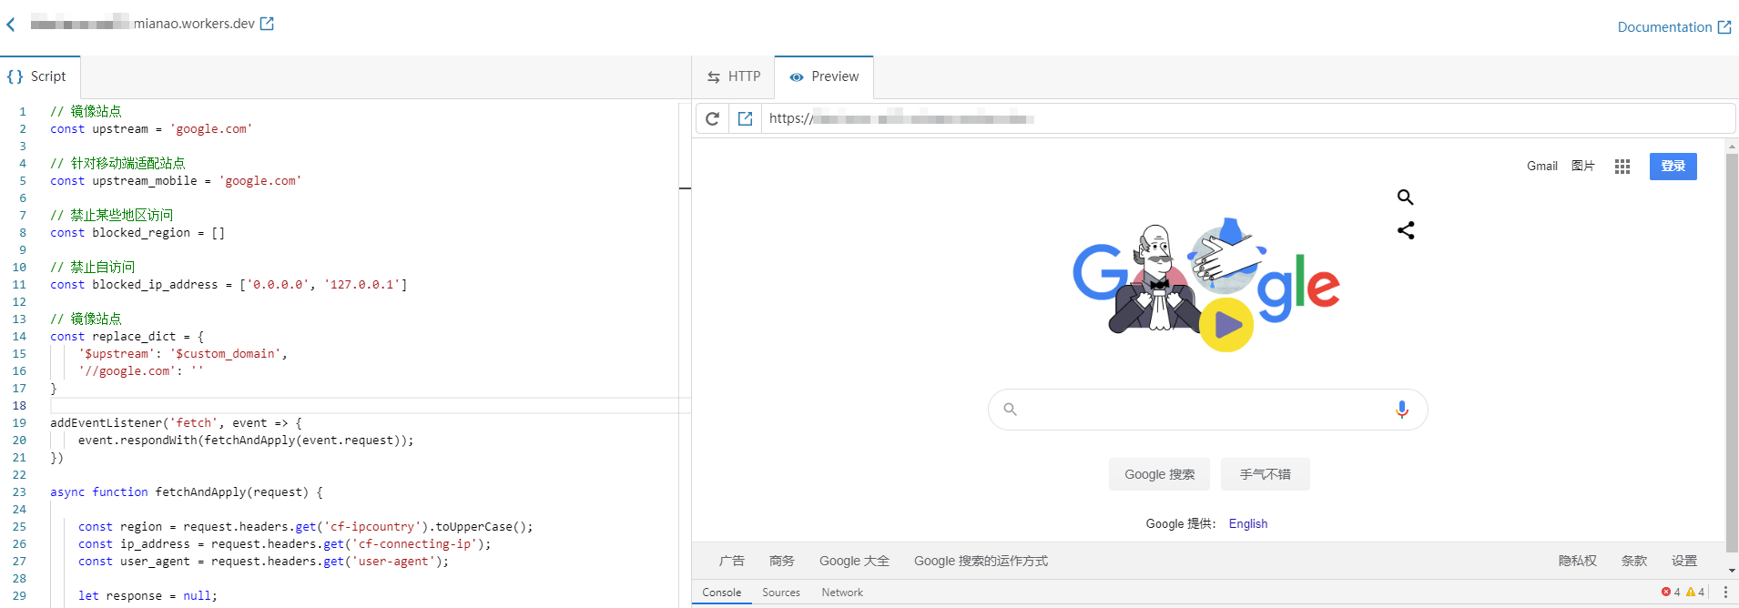Viewport: 1739px width, 608px height.
Task: Click the preview URL address field
Action: pyautogui.click(x=1247, y=118)
